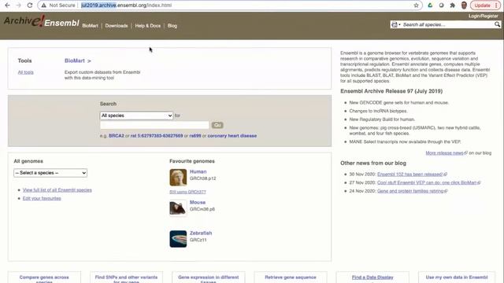504x283 pixels.
Task: Click the rs699 example link
Action: (x=195, y=136)
